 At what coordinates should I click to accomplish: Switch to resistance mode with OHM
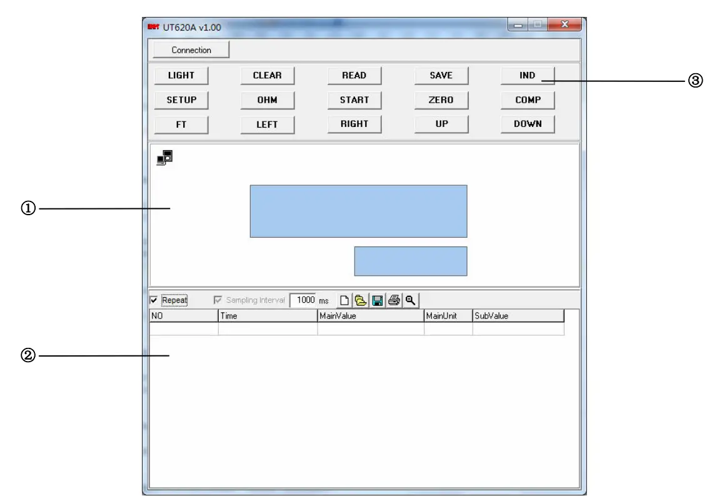268,99
